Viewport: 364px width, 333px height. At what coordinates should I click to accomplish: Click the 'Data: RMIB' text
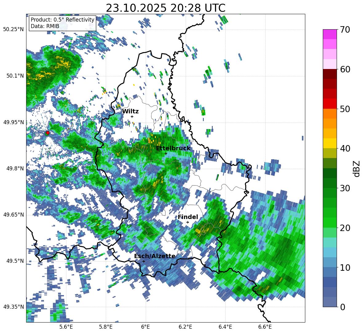coord(45,26)
